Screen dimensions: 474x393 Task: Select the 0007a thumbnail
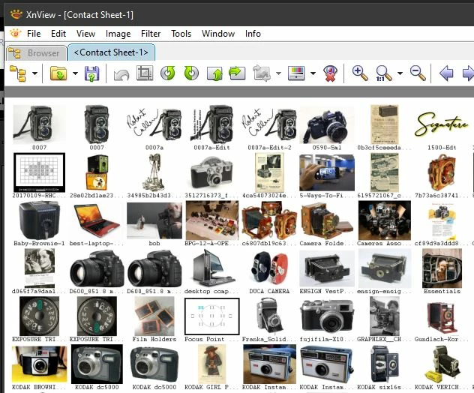(x=154, y=124)
